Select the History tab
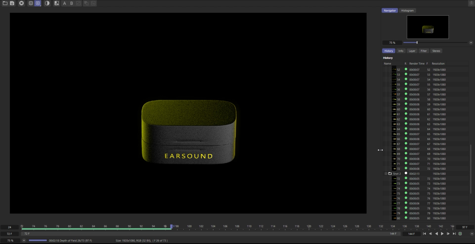Viewport: 475px width, 244px height. pos(388,51)
